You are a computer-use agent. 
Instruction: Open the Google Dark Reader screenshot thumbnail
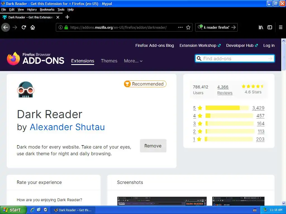tap(238, 201)
